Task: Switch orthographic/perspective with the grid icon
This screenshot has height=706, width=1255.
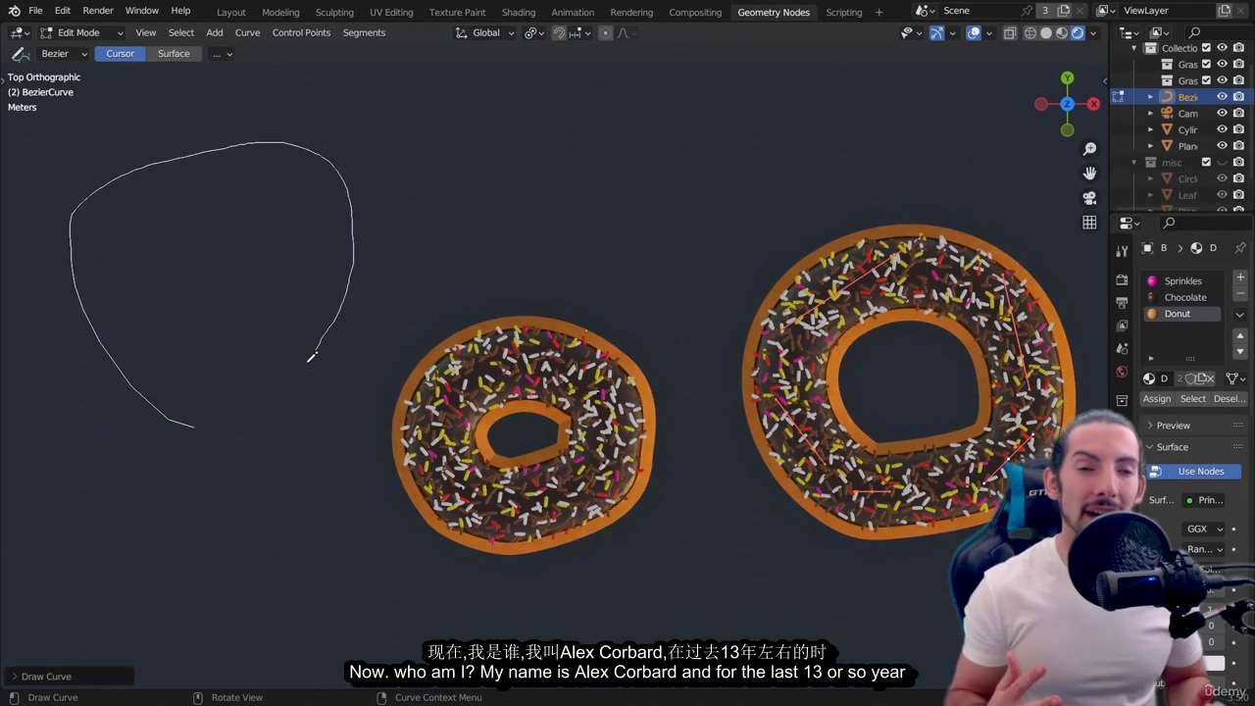Action: coord(1089,223)
